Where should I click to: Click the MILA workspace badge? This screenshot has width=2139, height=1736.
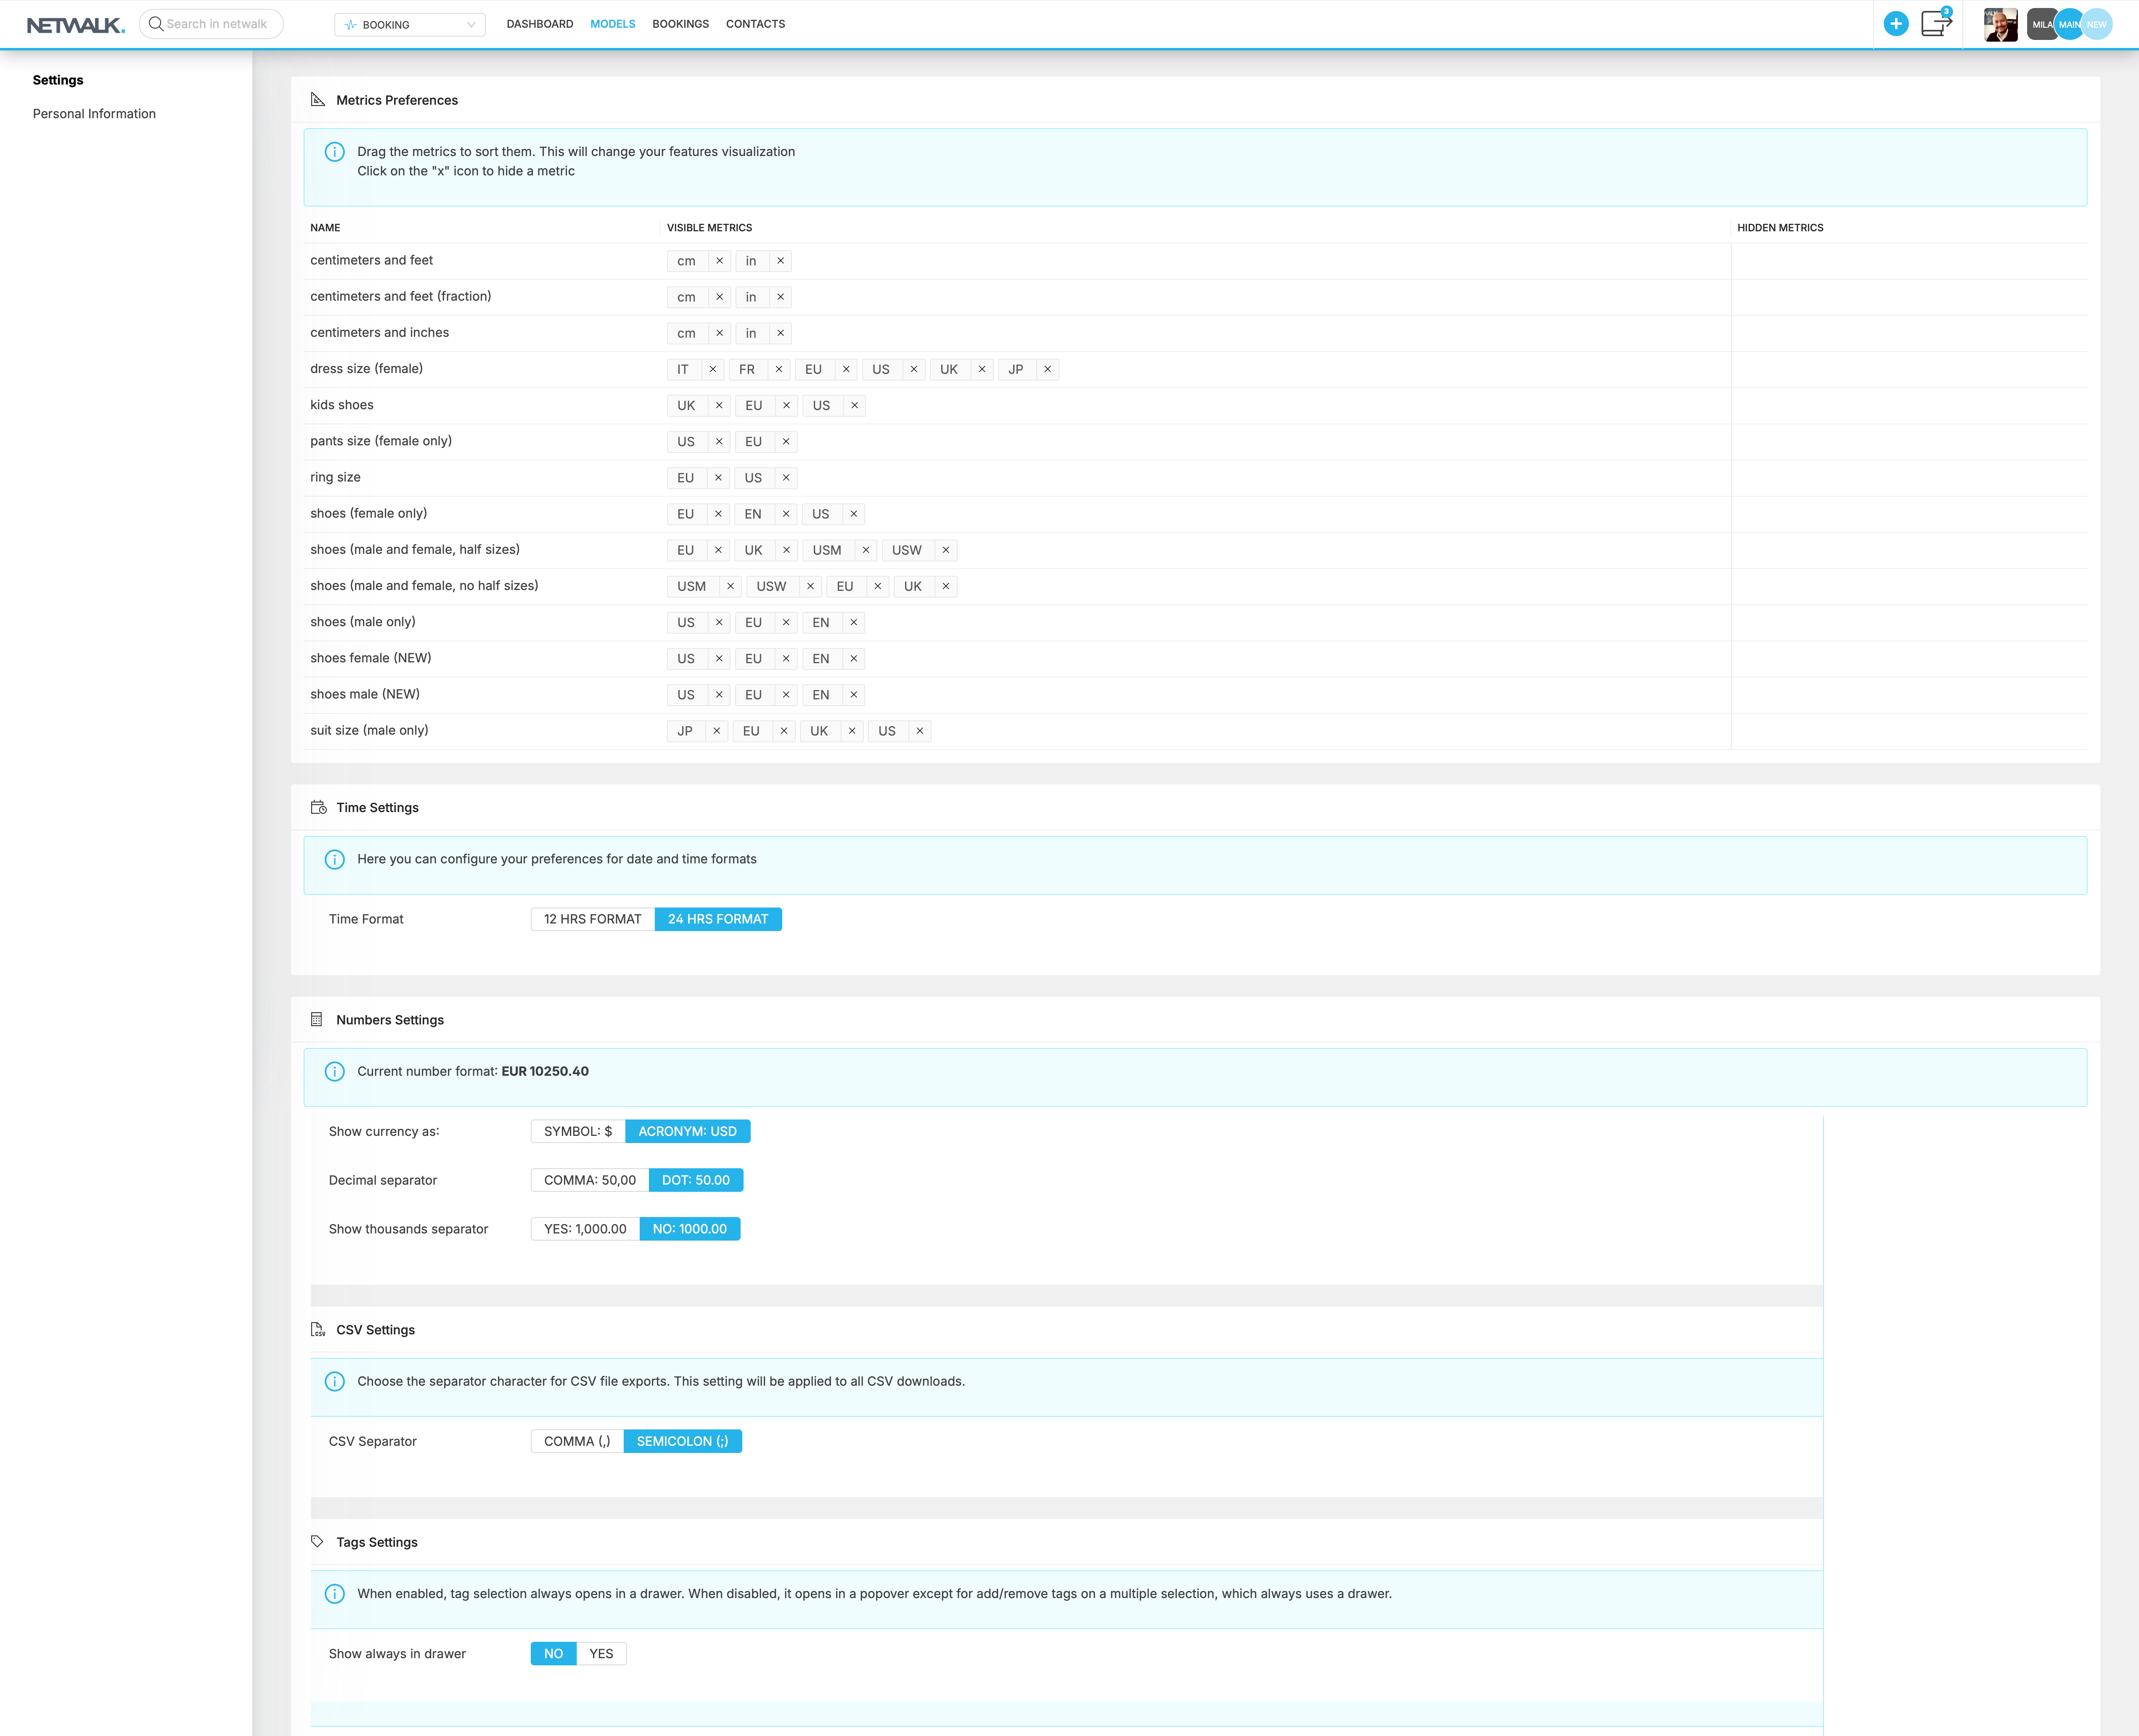pyautogui.click(x=2041, y=24)
